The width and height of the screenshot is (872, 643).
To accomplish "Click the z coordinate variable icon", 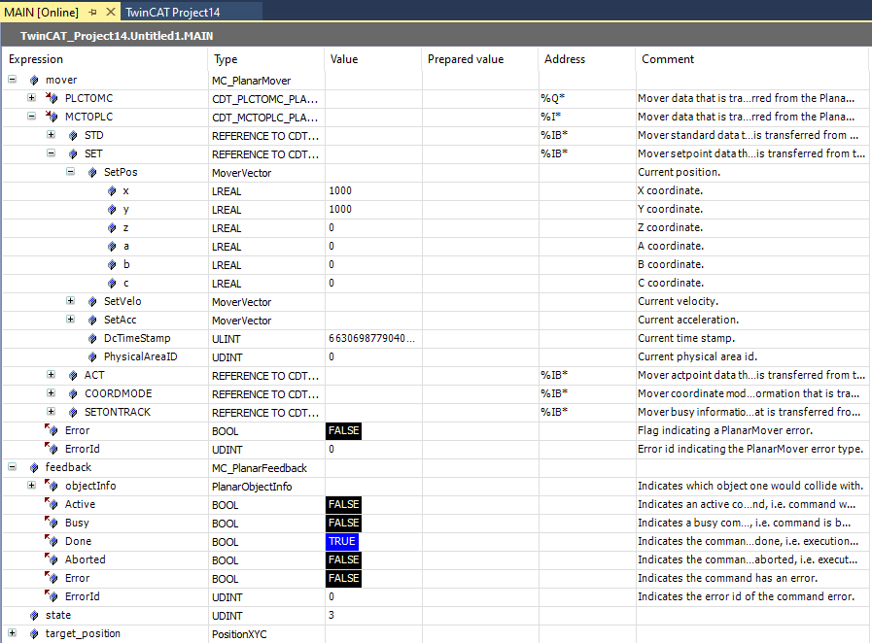I will (112, 227).
